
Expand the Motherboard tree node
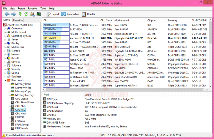[5, 32]
